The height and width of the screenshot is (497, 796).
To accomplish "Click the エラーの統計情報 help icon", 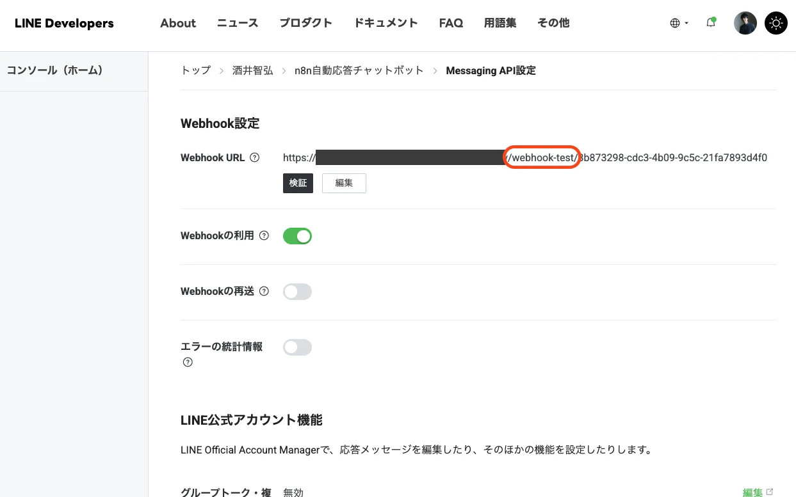I will pyautogui.click(x=188, y=362).
